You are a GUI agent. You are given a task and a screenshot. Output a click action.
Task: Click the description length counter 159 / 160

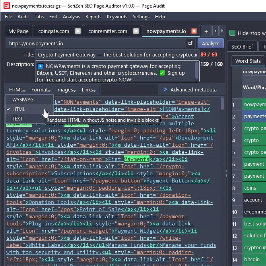pyautogui.click(x=212, y=64)
